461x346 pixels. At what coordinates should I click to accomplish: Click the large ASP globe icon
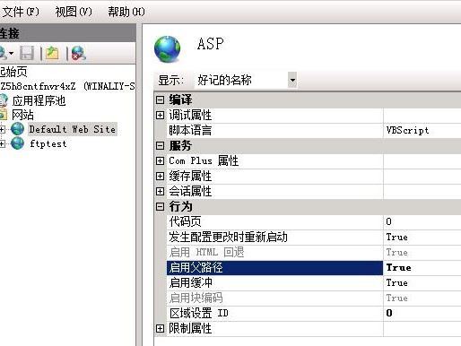pyautogui.click(x=167, y=49)
